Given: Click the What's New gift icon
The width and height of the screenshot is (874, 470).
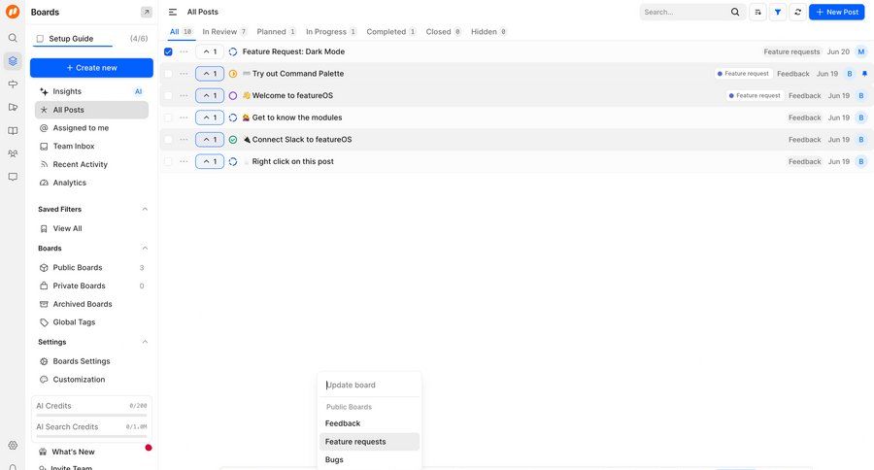Looking at the screenshot, I should click(x=43, y=452).
